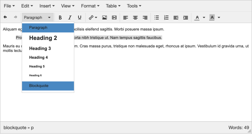
Task: Insert a numbered list
Action: (166, 17)
